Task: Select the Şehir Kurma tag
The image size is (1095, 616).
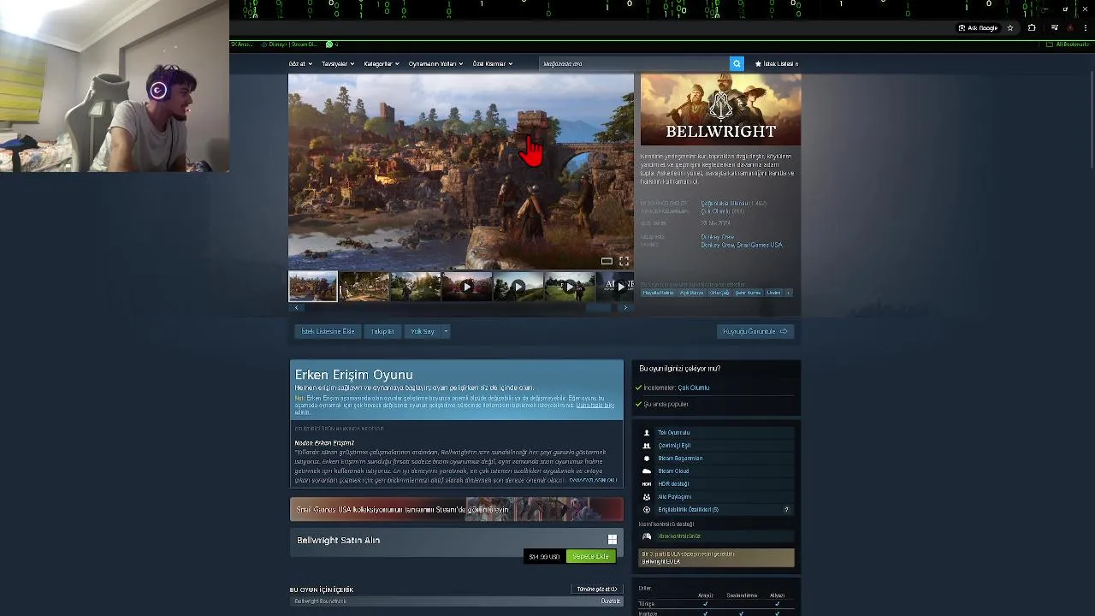Action: (748, 293)
